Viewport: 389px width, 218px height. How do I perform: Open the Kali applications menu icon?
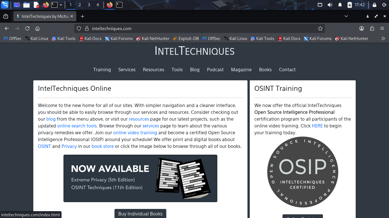5,5
